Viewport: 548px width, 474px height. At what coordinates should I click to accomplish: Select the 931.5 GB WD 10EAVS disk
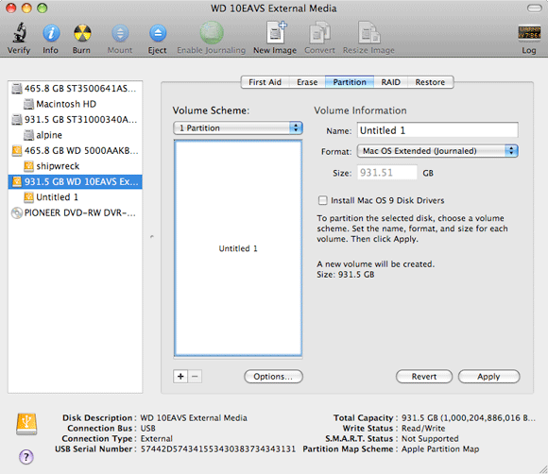coord(75,182)
